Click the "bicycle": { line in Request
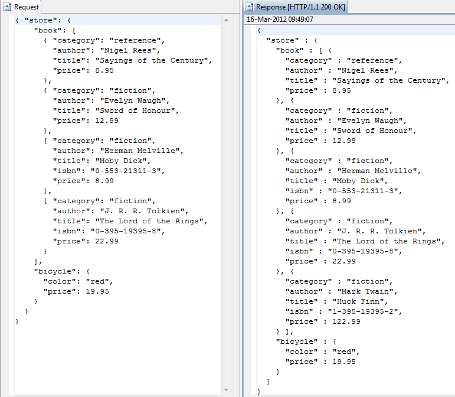455x397 pixels. coord(62,272)
